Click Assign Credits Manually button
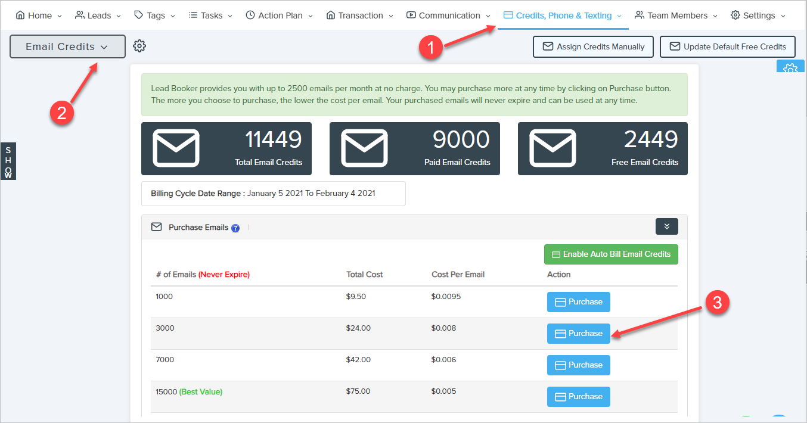Viewport: 807px width, 423px height. pyautogui.click(x=593, y=46)
